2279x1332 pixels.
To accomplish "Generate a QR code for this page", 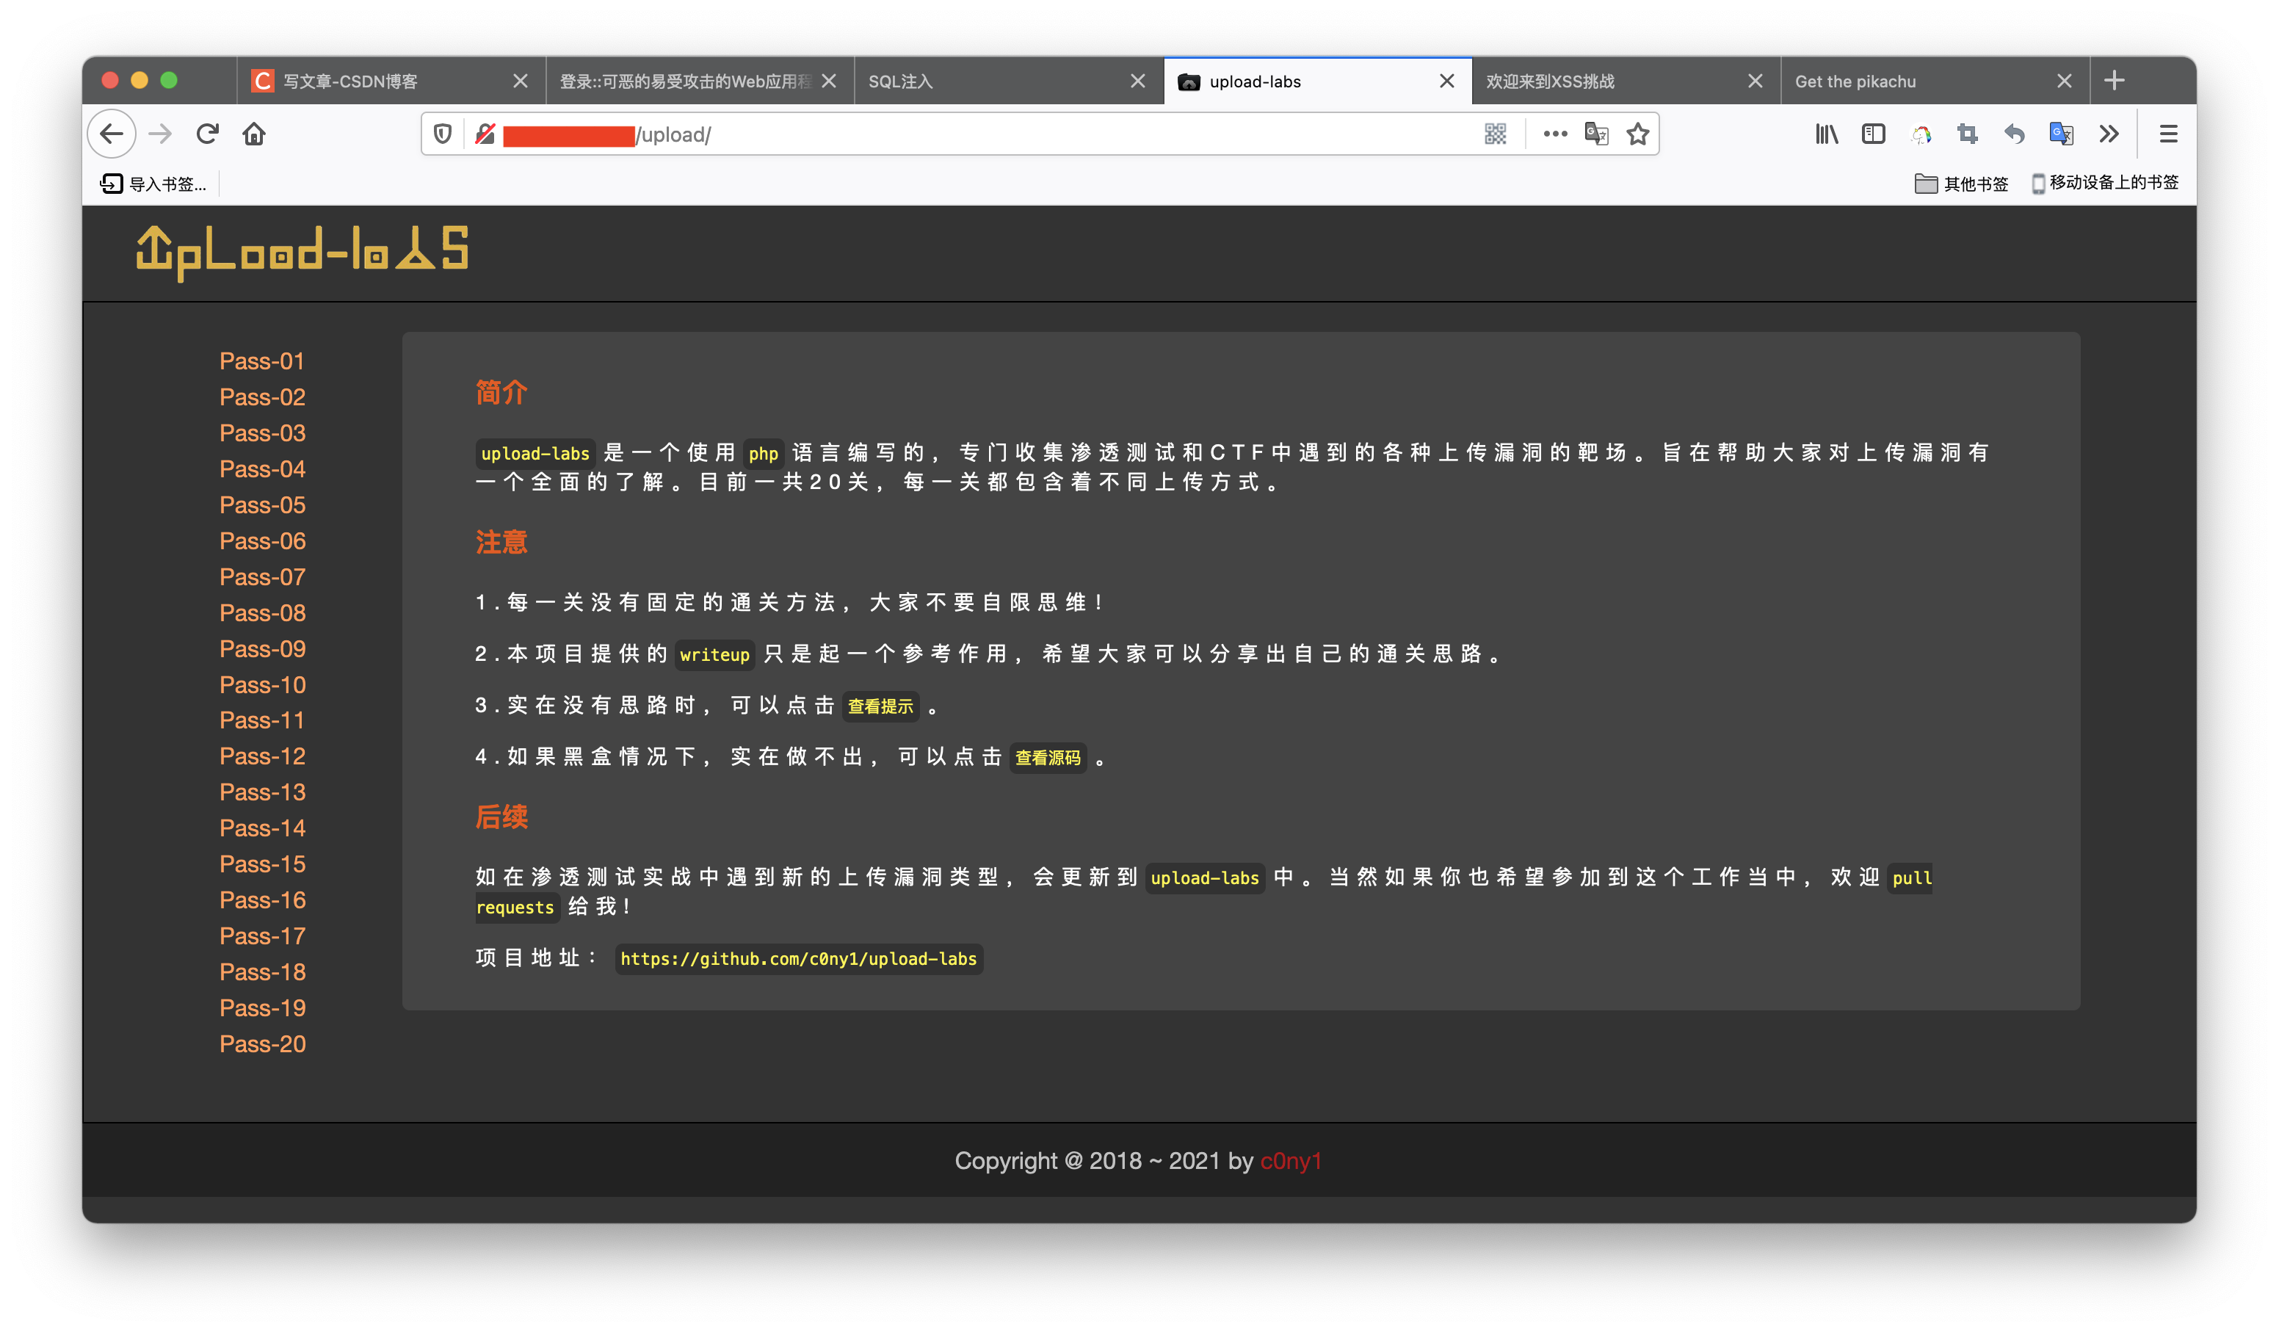I will pyautogui.click(x=1494, y=133).
